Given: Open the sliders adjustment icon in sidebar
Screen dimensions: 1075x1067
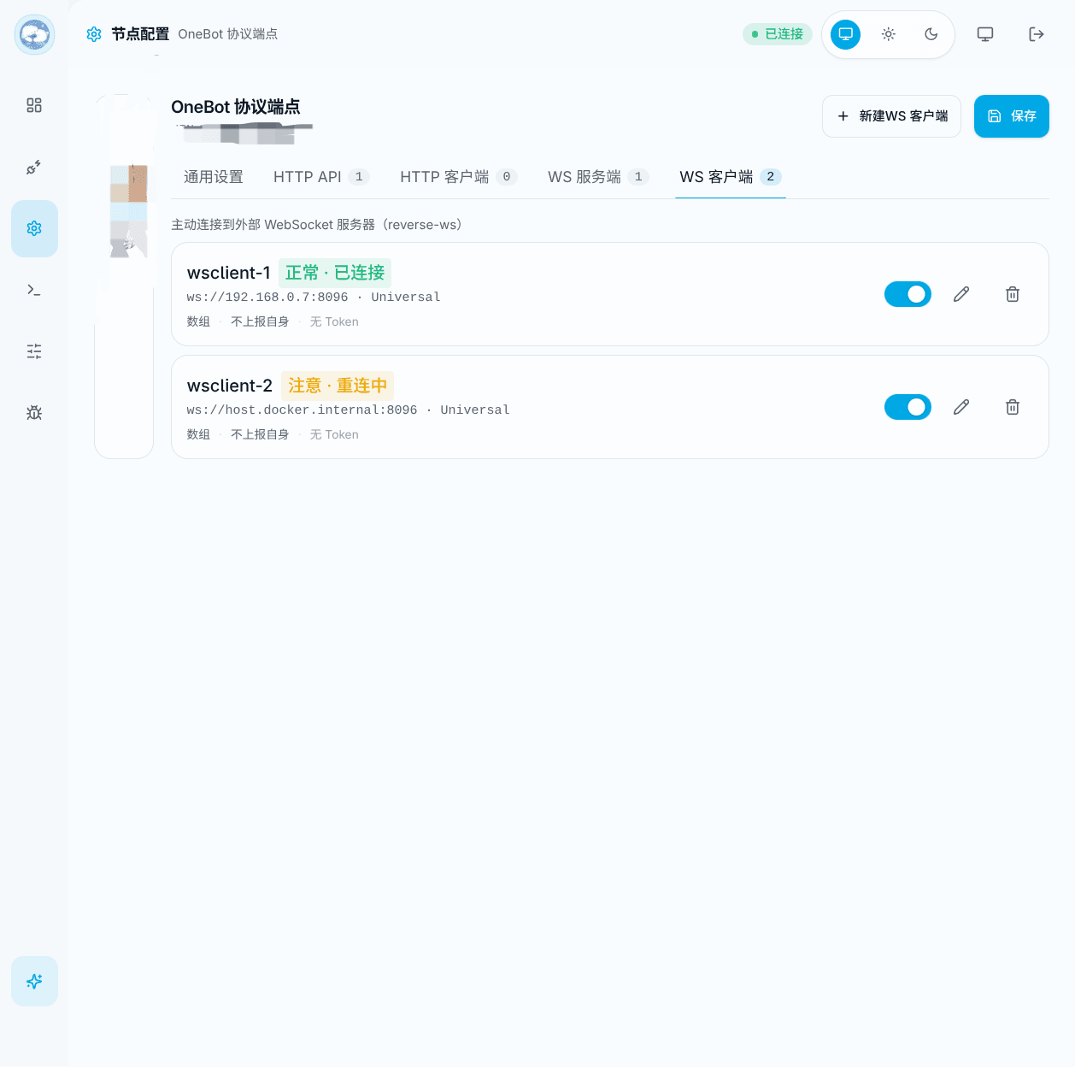Looking at the screenshot, I should 34,351.
